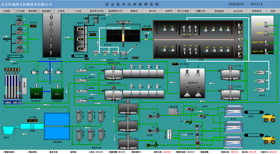Switch to the 工艺流程 process flow tab
280x154 pixels.
(x=20, y=11)
